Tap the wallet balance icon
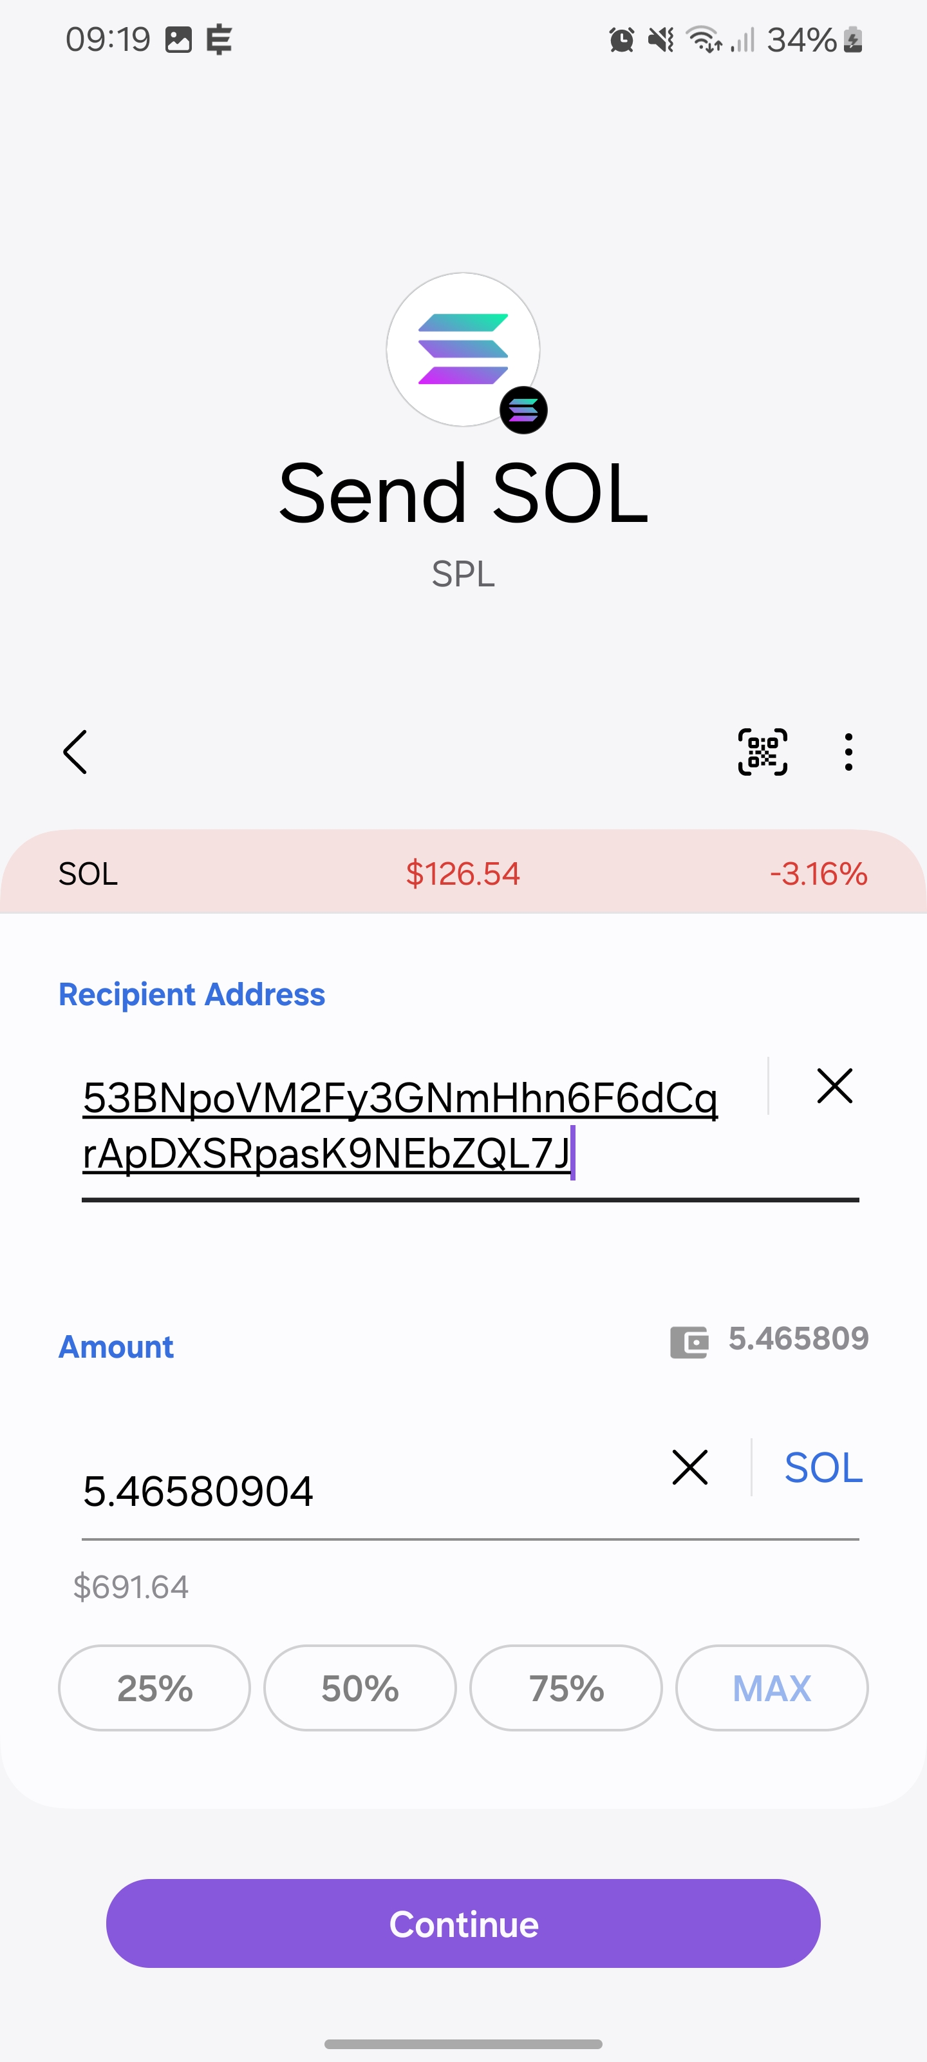The width and height of the screenshot is (927, 2062). coord(689,1341)
